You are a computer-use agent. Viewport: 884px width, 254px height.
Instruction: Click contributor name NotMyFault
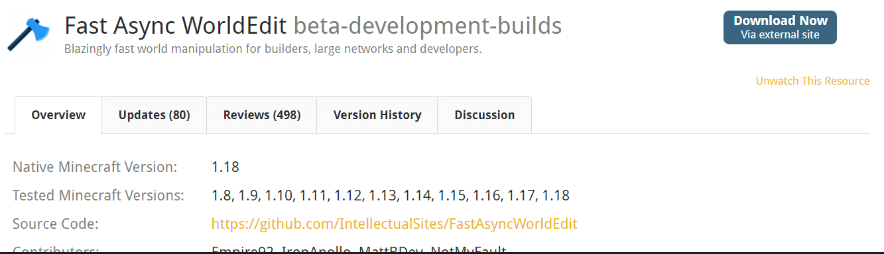click(469, 250)
